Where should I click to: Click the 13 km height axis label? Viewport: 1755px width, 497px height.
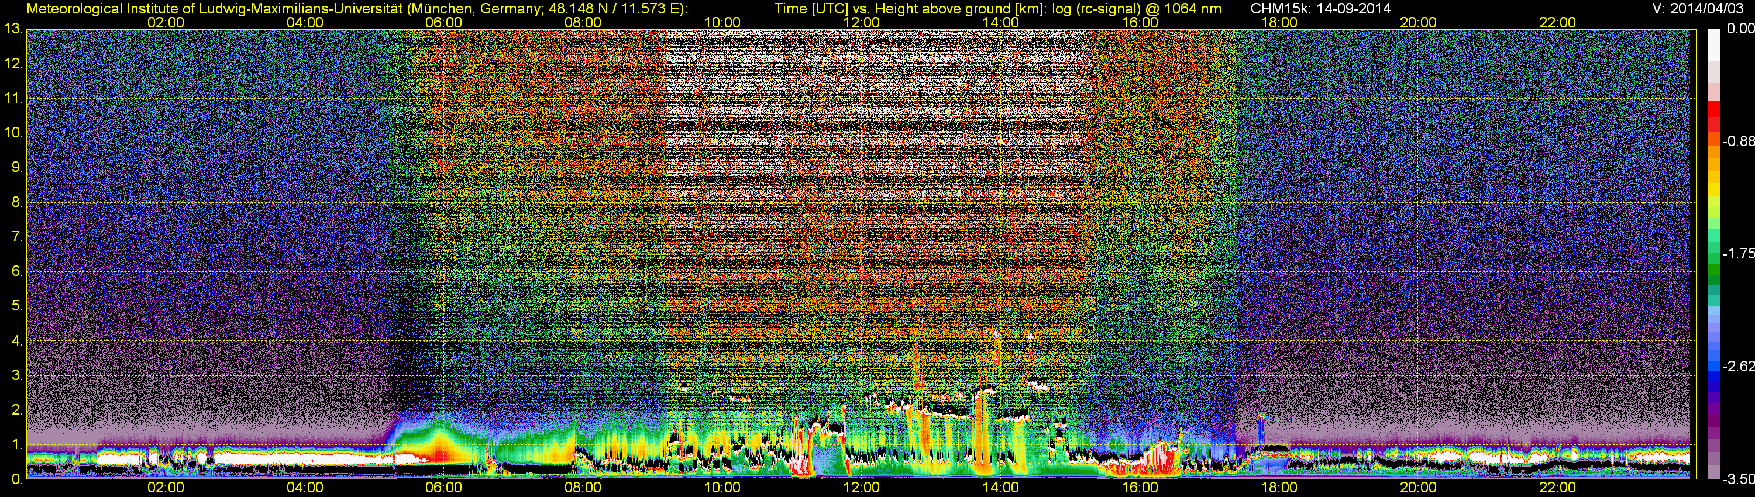[x=13, y=29]
